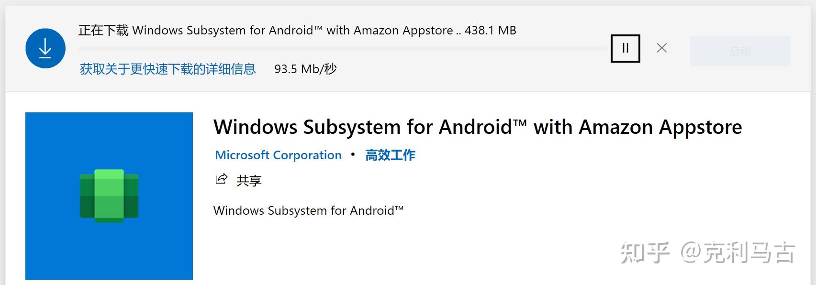Click the green Android subsystem app logo
The height and width of the screenshot is (285, 816).
click(x=109, y=196)
